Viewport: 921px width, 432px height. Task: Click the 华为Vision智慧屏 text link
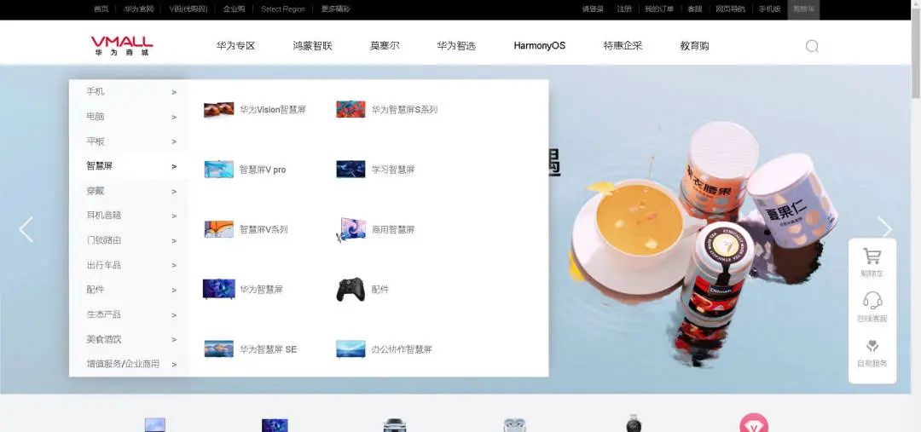[x=273, y=110]
